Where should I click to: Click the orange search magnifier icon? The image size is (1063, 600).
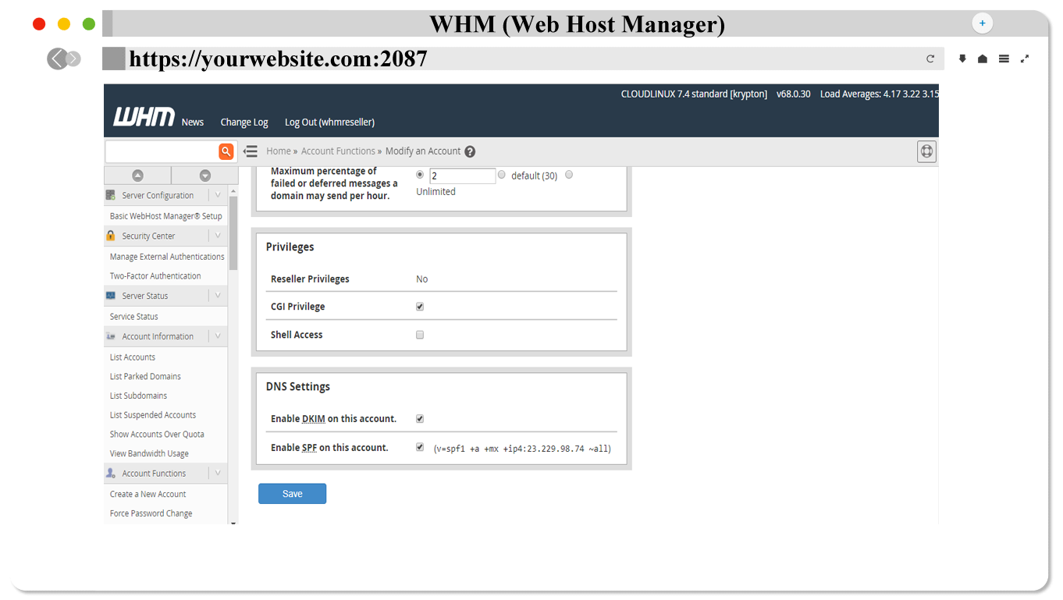pos(226,151)
